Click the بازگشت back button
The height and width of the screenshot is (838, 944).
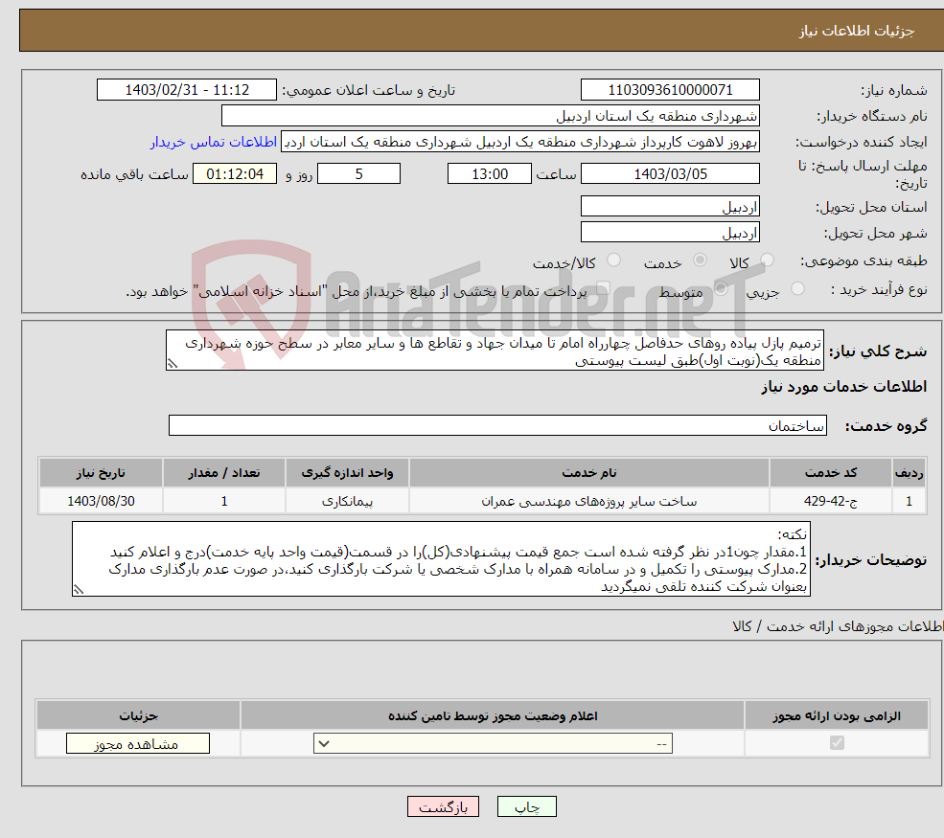[x=443, y=806]
